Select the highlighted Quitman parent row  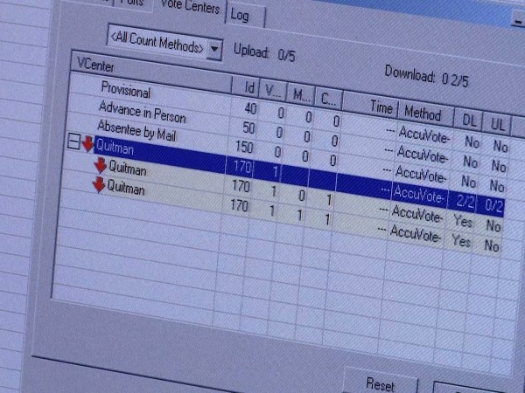click(x=116, y=146)
